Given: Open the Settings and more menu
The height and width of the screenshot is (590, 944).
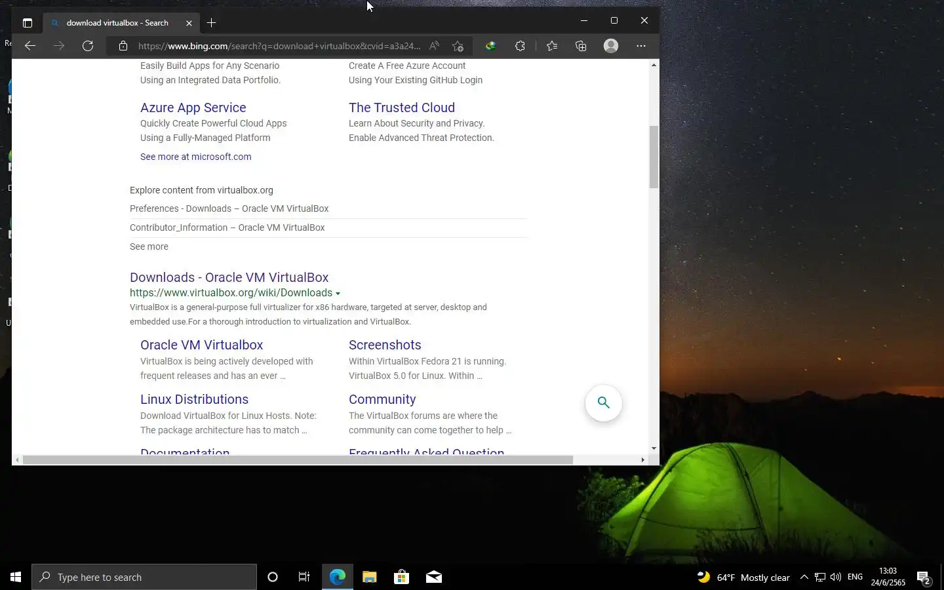Looking at the screenshot, I should pos(641,46).
